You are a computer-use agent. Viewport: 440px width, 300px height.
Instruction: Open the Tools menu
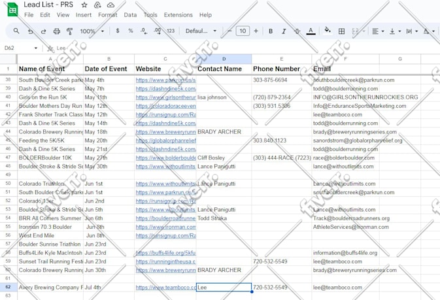tap(150, 15)
